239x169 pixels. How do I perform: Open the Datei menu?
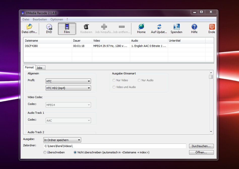pos(26,19)
